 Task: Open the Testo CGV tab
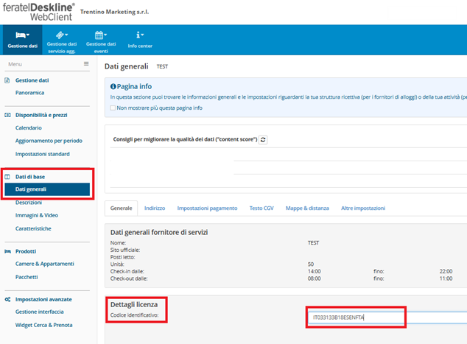click(x=261, y=208)
